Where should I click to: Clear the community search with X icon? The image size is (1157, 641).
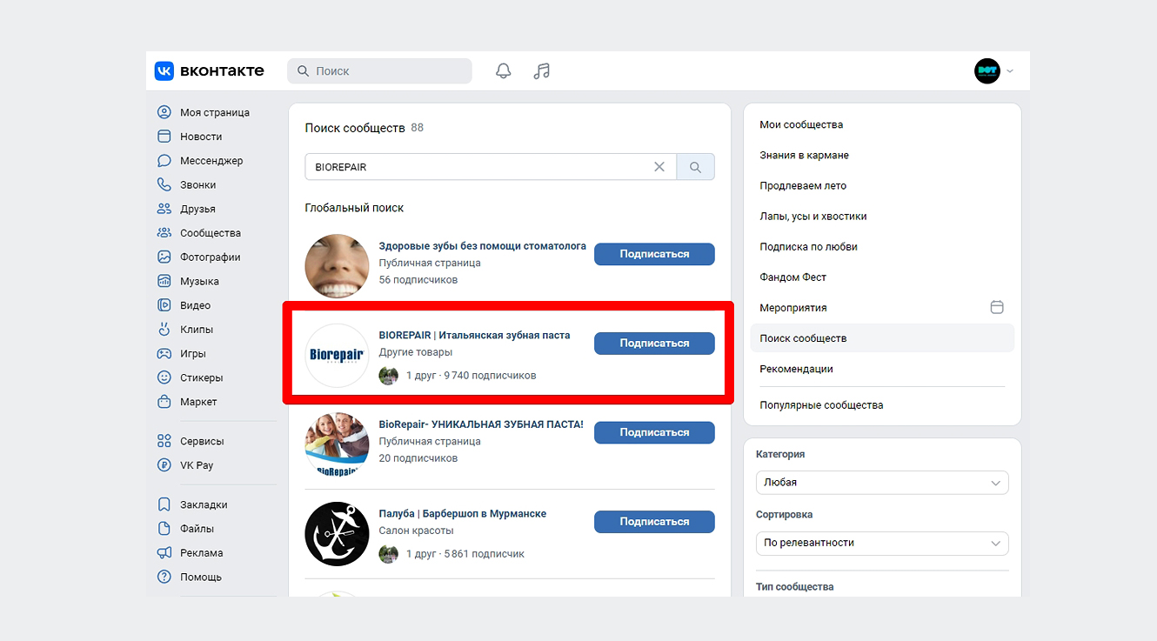pyautogui.click(x=659, y=167)
